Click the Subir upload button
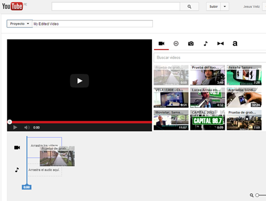The image size is (266, 201). click(x=213, y=7)
